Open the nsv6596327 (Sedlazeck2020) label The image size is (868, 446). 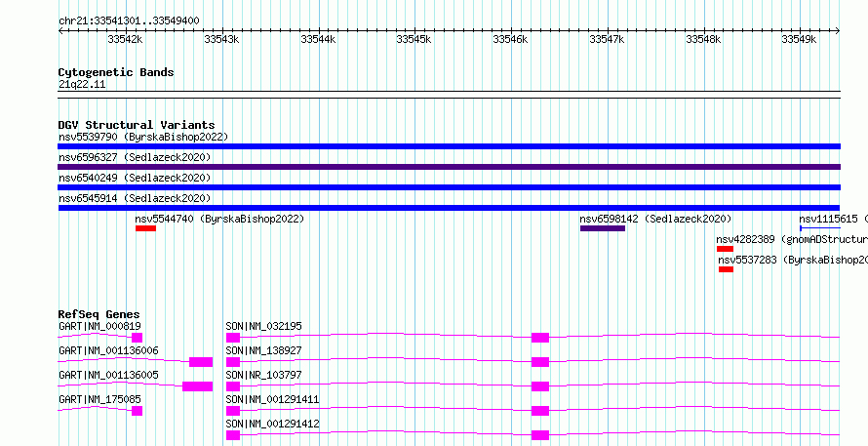pyautogui.click(x=135, y=157)
